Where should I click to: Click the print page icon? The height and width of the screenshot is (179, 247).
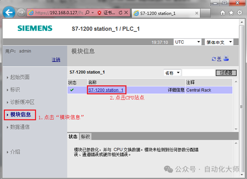226,58
